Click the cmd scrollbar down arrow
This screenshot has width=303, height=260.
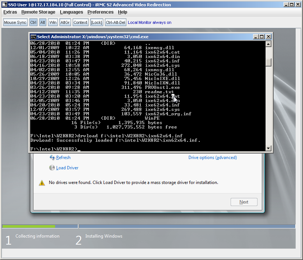pyautogui.click(x=268, y=148)
